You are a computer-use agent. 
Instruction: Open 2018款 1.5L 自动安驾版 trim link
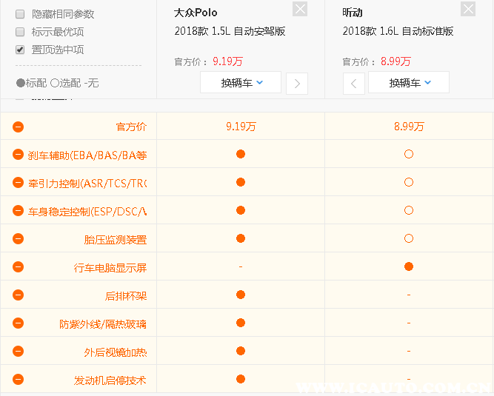coord(230,31)
